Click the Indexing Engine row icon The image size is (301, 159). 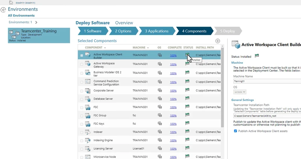pos(88,140)
